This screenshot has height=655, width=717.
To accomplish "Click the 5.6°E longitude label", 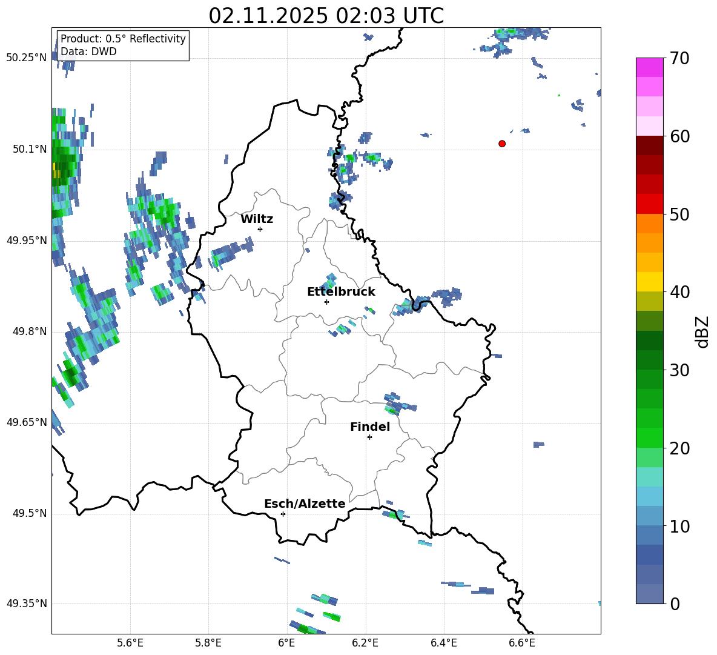I will [x=130, y=643].
